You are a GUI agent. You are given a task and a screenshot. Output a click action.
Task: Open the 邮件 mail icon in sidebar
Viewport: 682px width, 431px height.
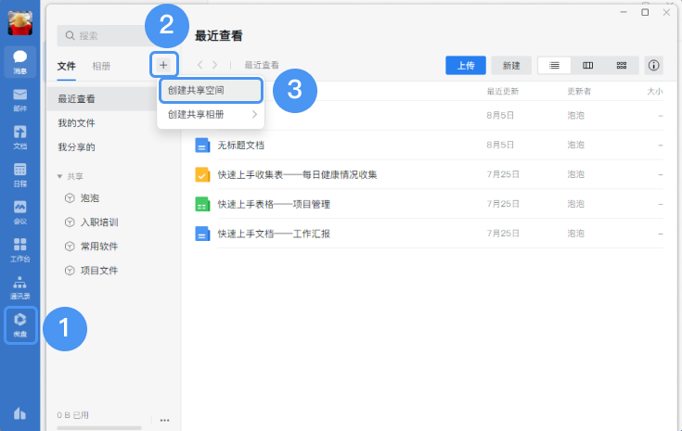pos(19,98)
